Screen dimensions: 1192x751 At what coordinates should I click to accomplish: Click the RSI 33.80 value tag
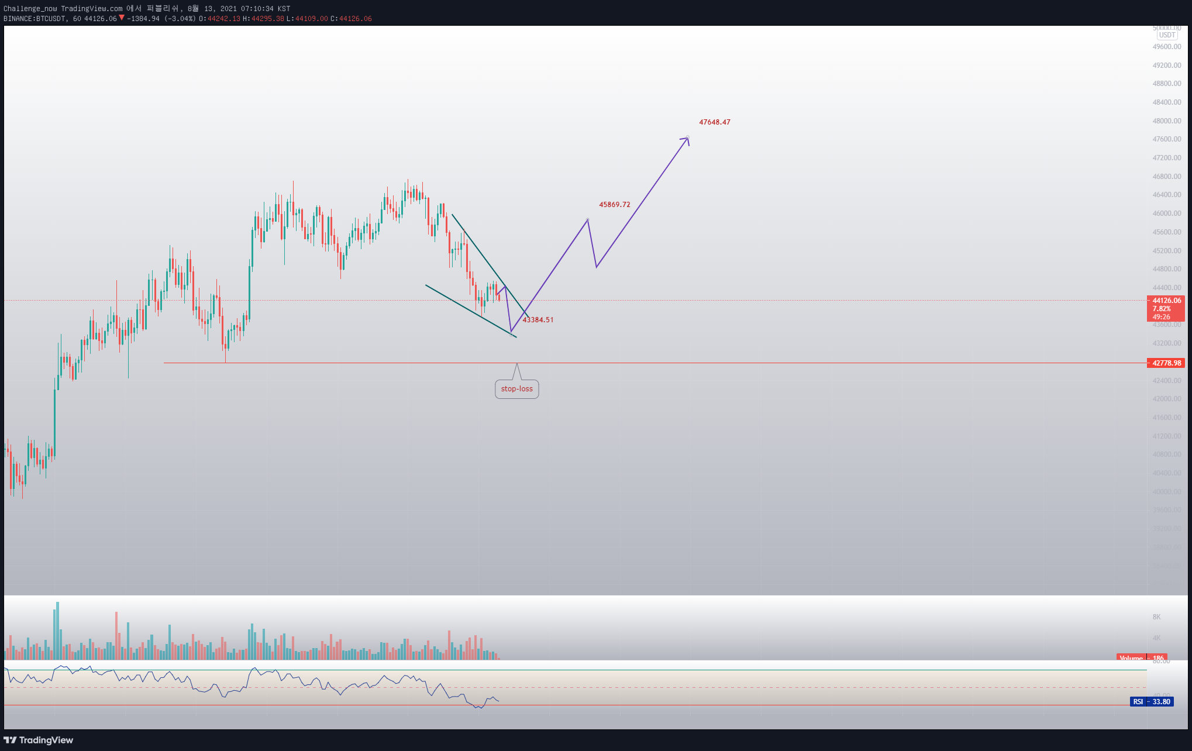pos(1152,702)
